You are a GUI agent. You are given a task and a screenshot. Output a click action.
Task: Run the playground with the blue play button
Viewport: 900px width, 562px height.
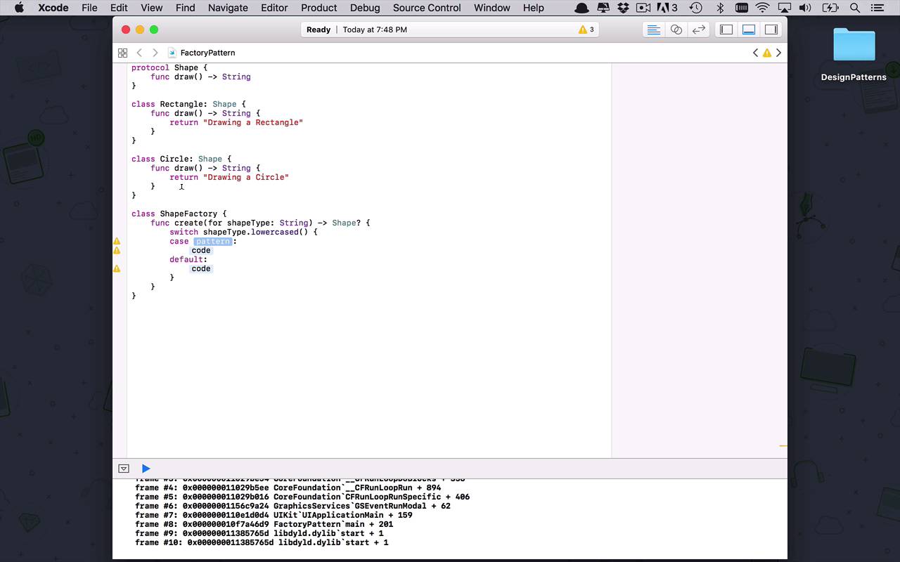coord(146,469)
